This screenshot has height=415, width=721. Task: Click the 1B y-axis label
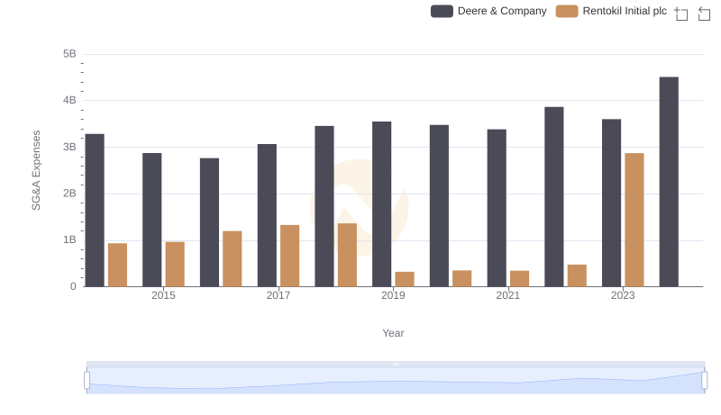click(x=69, y=239)
